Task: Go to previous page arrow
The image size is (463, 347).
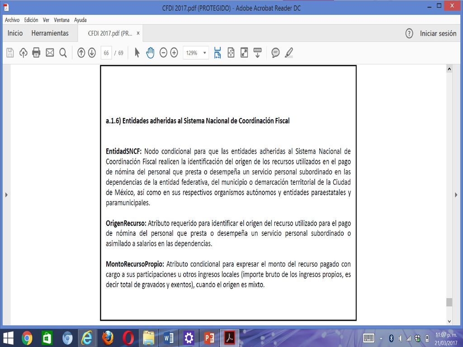Action: click(81, 53)
